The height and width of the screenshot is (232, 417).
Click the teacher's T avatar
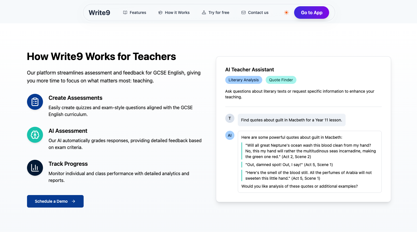click(230, 118)
